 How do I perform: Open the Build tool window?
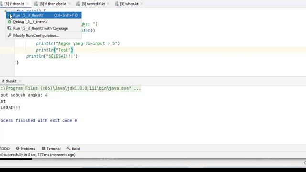click(x=73, y=149)
